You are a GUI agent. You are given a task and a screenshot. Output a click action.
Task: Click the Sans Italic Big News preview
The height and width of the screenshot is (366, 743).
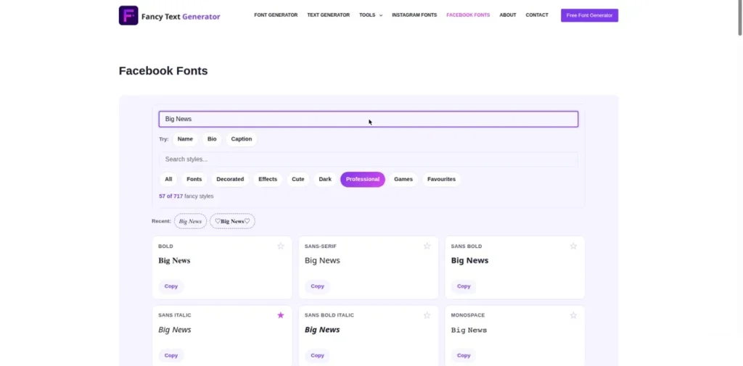coord(175,330)
